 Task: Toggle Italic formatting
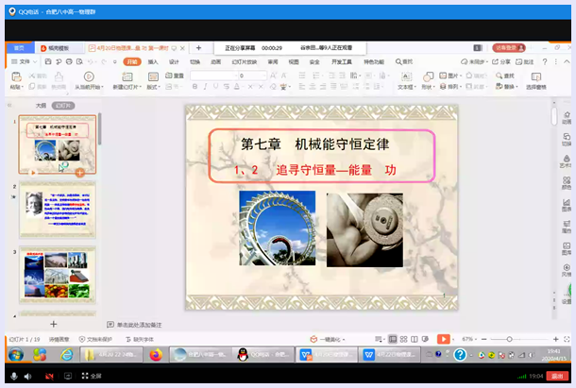pos(205,86)
